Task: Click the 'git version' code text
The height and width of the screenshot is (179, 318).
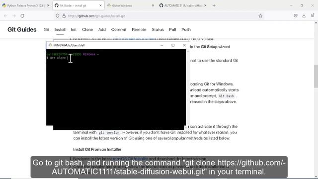Action: [109, 133]
